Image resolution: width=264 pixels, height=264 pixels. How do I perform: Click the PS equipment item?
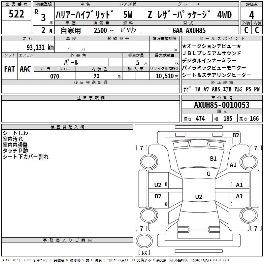point(248,89)
